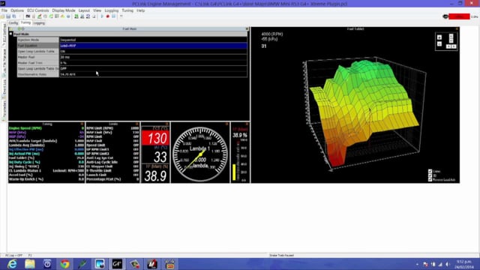Open the Options menu
The height and width of the screenshot is (270, 480).
[x=17, y=10]
